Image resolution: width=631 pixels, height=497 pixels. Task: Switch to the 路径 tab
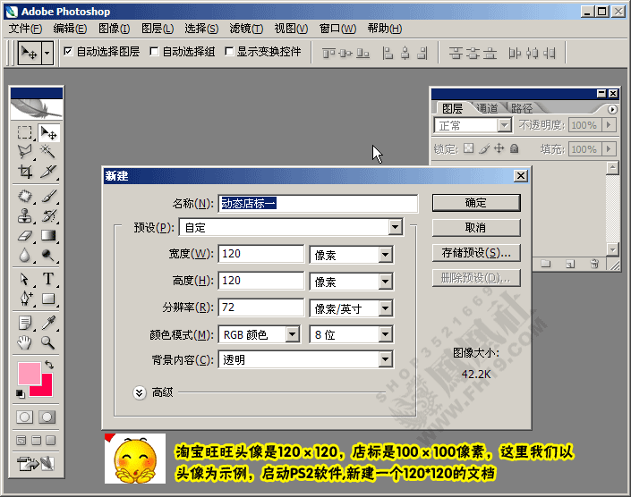coord(522,108)
